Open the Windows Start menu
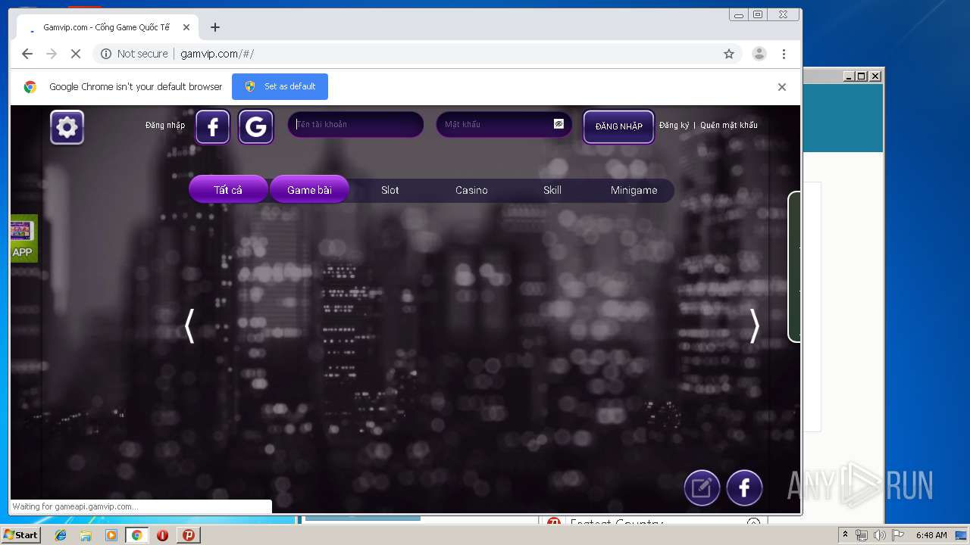970x545 pixels. [21, 535]
